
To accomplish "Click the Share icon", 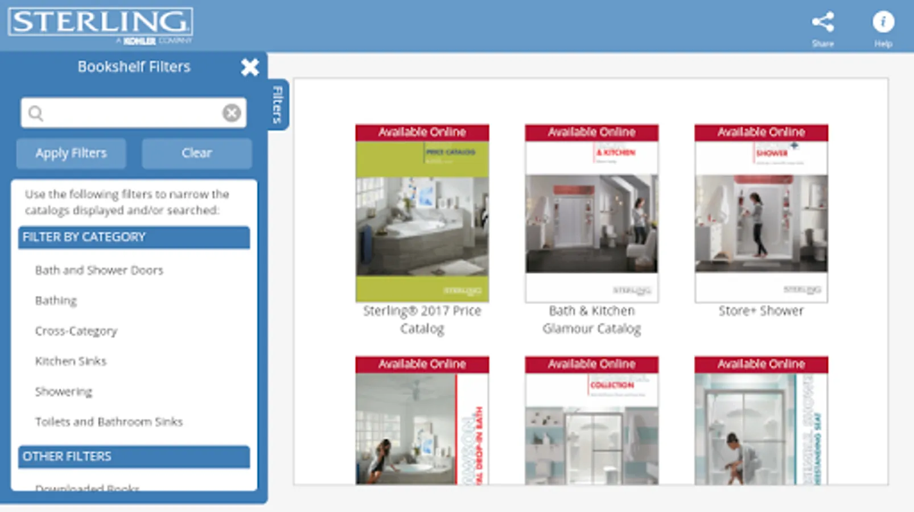I will pos(823,22).
